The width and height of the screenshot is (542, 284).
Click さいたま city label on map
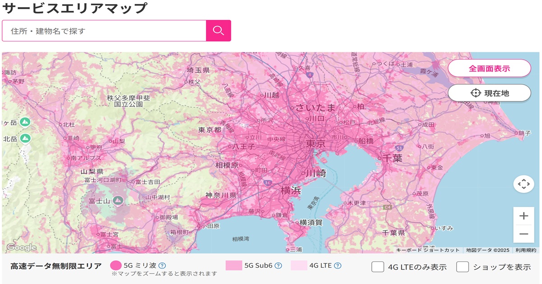[316, 107]
